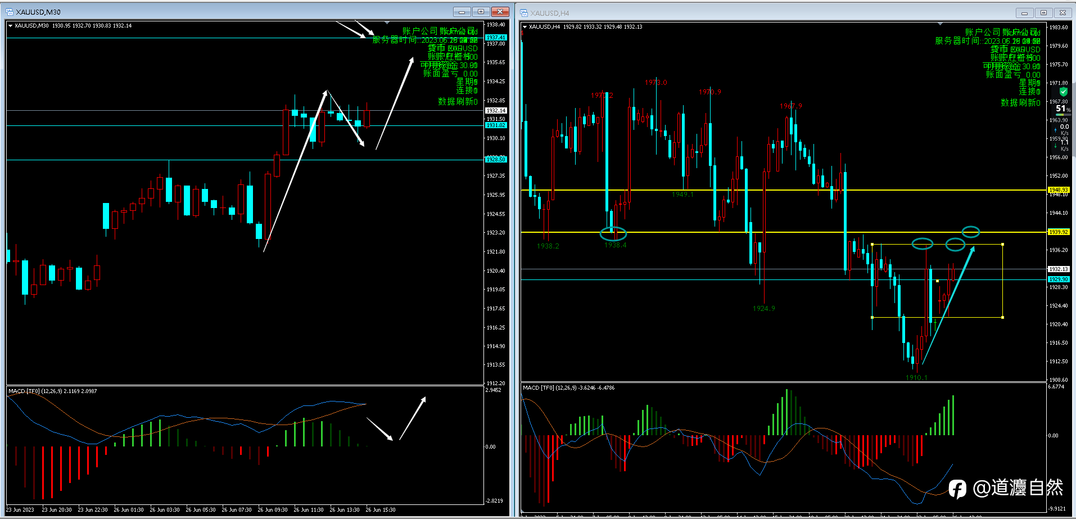Click the 51% speed indicator widget

tap(1063, 109)
